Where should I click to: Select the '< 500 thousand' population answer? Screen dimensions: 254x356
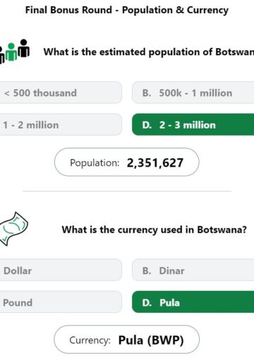click(61, 93)
